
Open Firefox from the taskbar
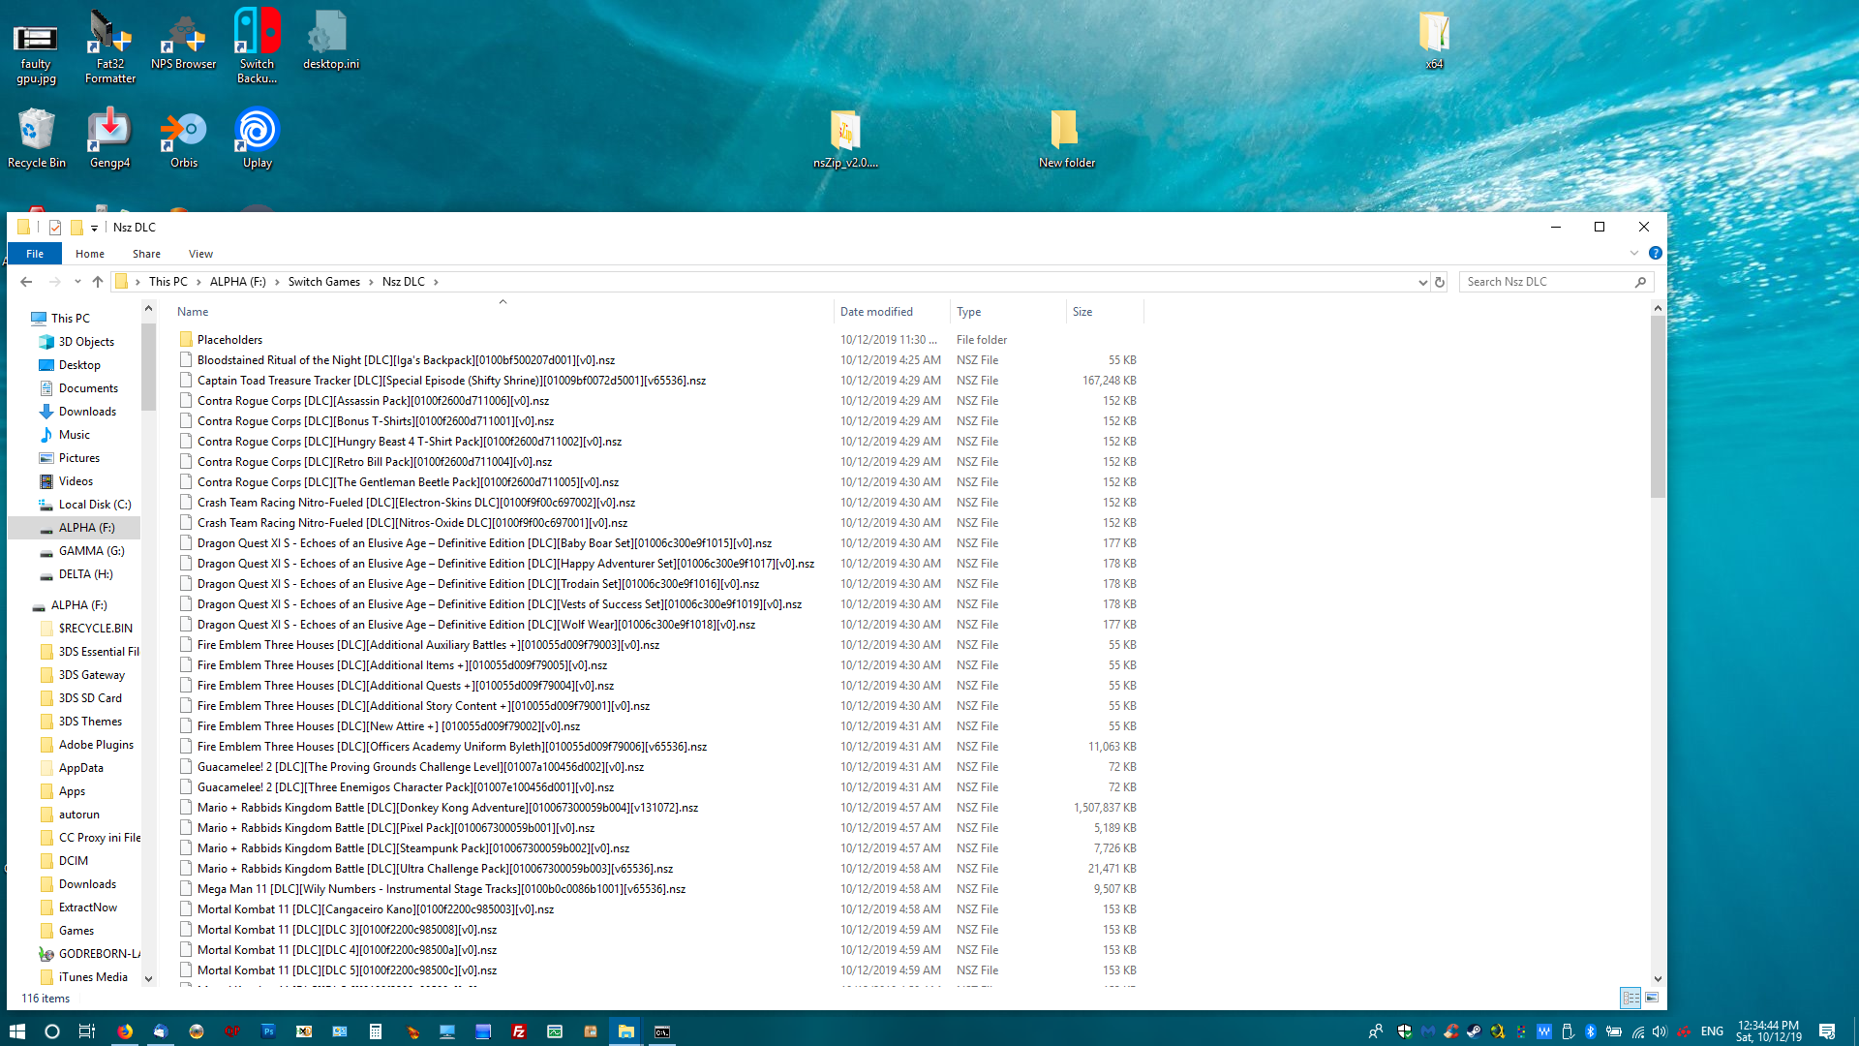click(125, 1031)
